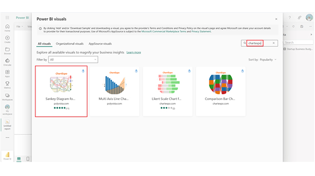This screenshot has height=176, width=315.
Task: Switch to mobile layout view icon
Action: [28, 159]
